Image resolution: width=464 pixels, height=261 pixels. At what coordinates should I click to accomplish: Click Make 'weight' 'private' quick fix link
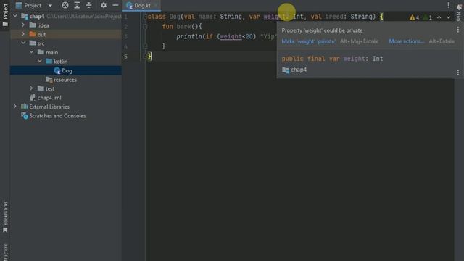308,41
